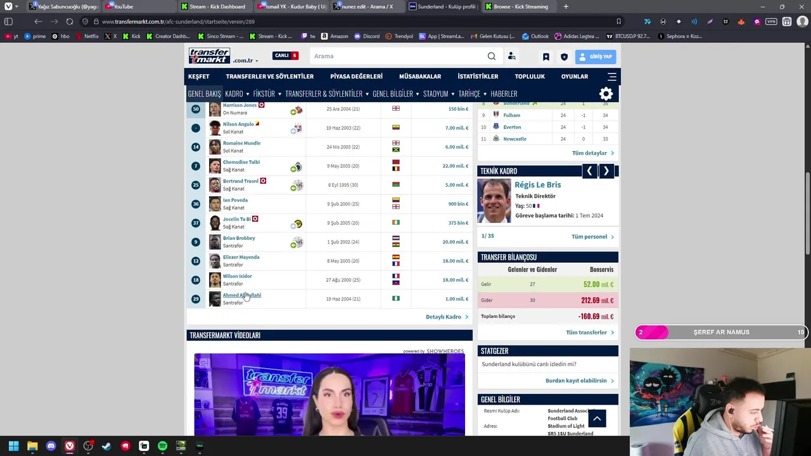Open File Explorer from the taskbar
Image resolution: width=811 pixels, height=456 pixels.
tap(32, 446)
